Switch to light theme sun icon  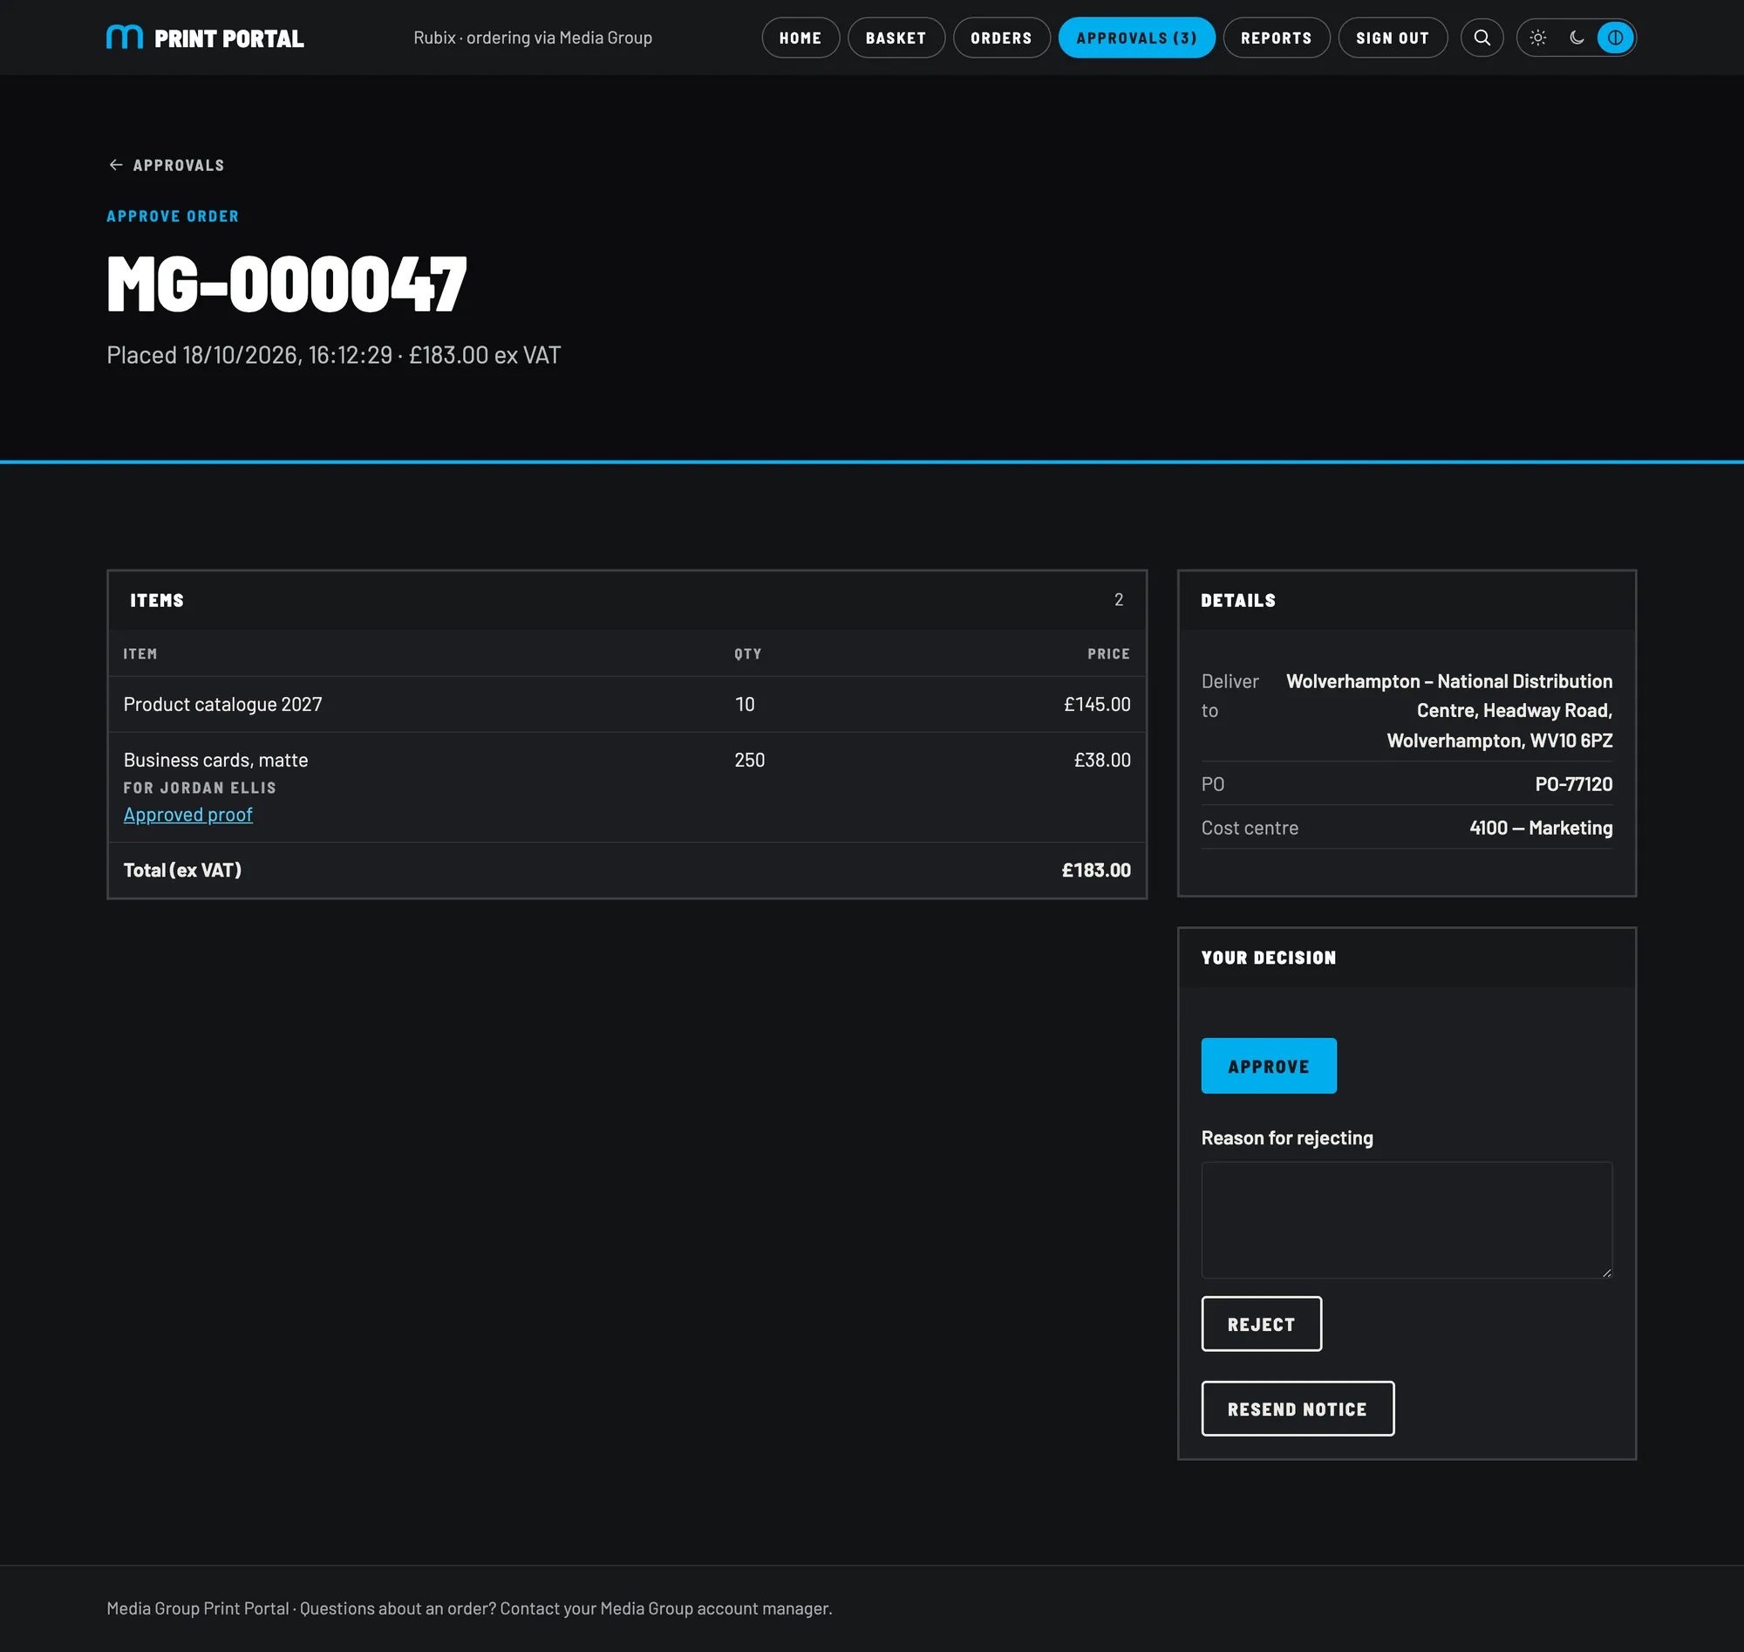tap(1537, 38)
